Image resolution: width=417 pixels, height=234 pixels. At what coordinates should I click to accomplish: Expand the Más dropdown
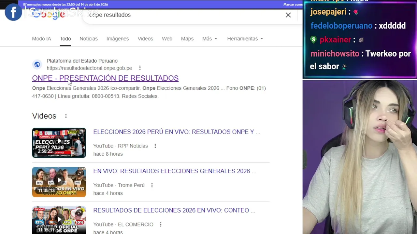pyautogui.click(x=209, y=39)
